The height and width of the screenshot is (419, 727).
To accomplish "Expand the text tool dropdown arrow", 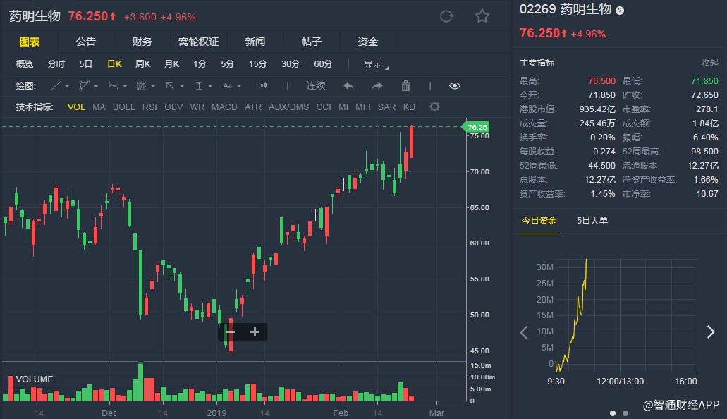I will pyautogui.click(x=239, y=86).
